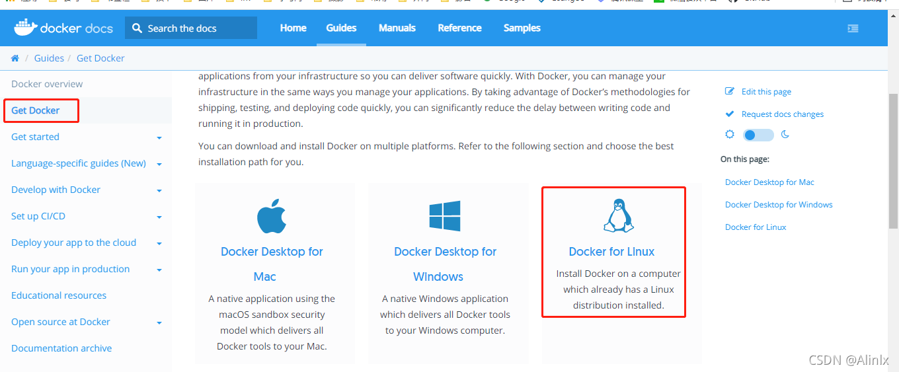Click Docker for Linux card title

611,252
